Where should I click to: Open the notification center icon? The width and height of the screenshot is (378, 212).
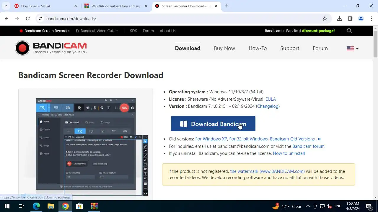point(369,206)
